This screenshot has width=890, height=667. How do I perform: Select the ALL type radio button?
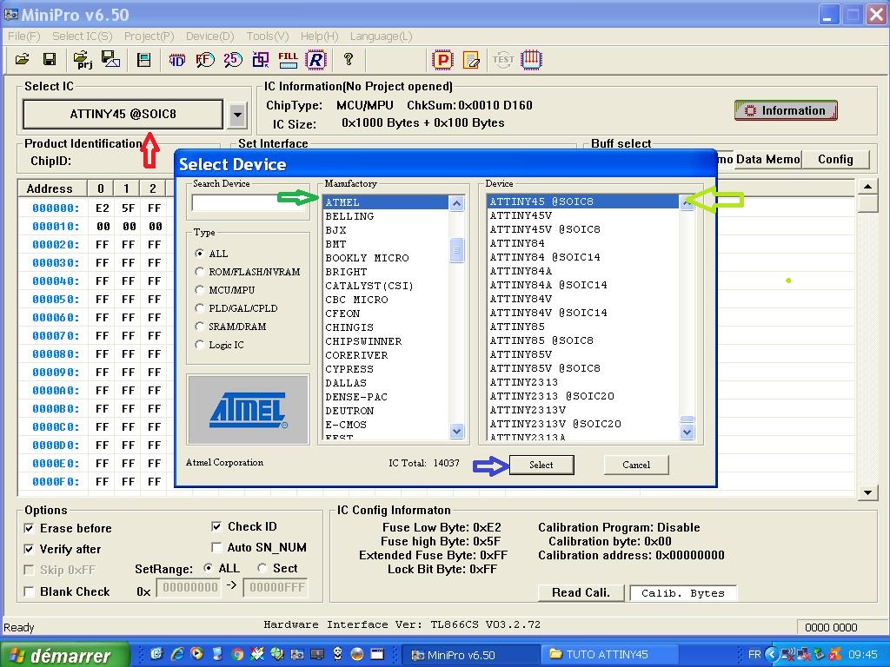[199, 254]
